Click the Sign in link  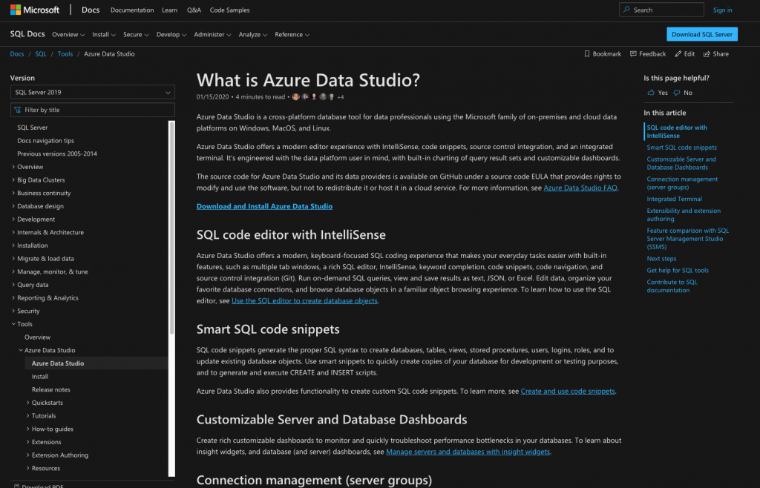(722, 10)
